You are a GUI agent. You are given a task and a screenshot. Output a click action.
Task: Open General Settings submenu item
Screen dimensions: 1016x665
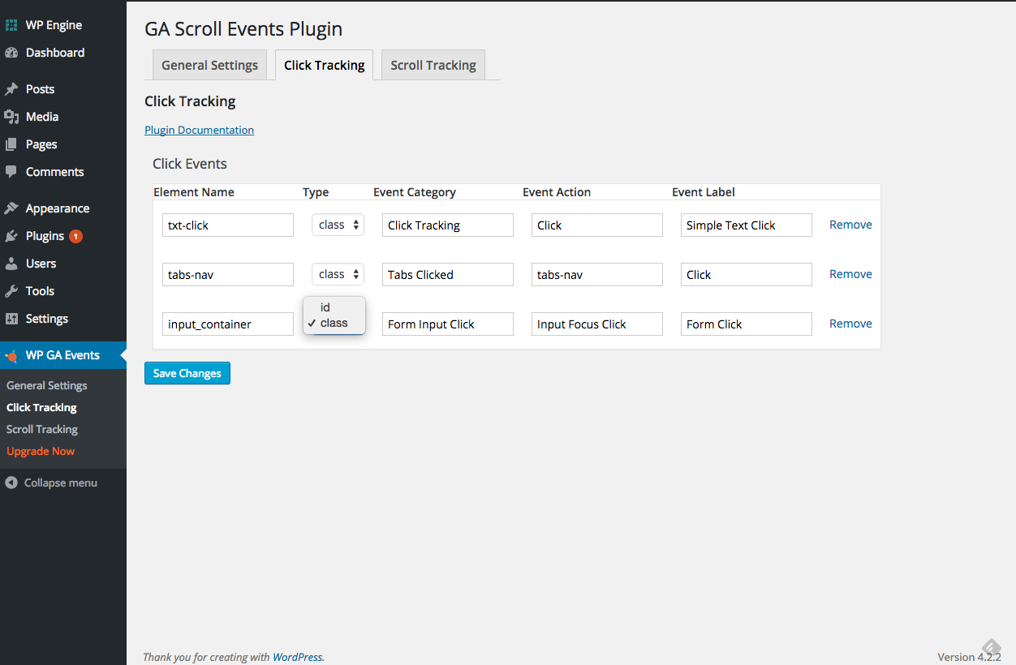click(x=47, y=385)
